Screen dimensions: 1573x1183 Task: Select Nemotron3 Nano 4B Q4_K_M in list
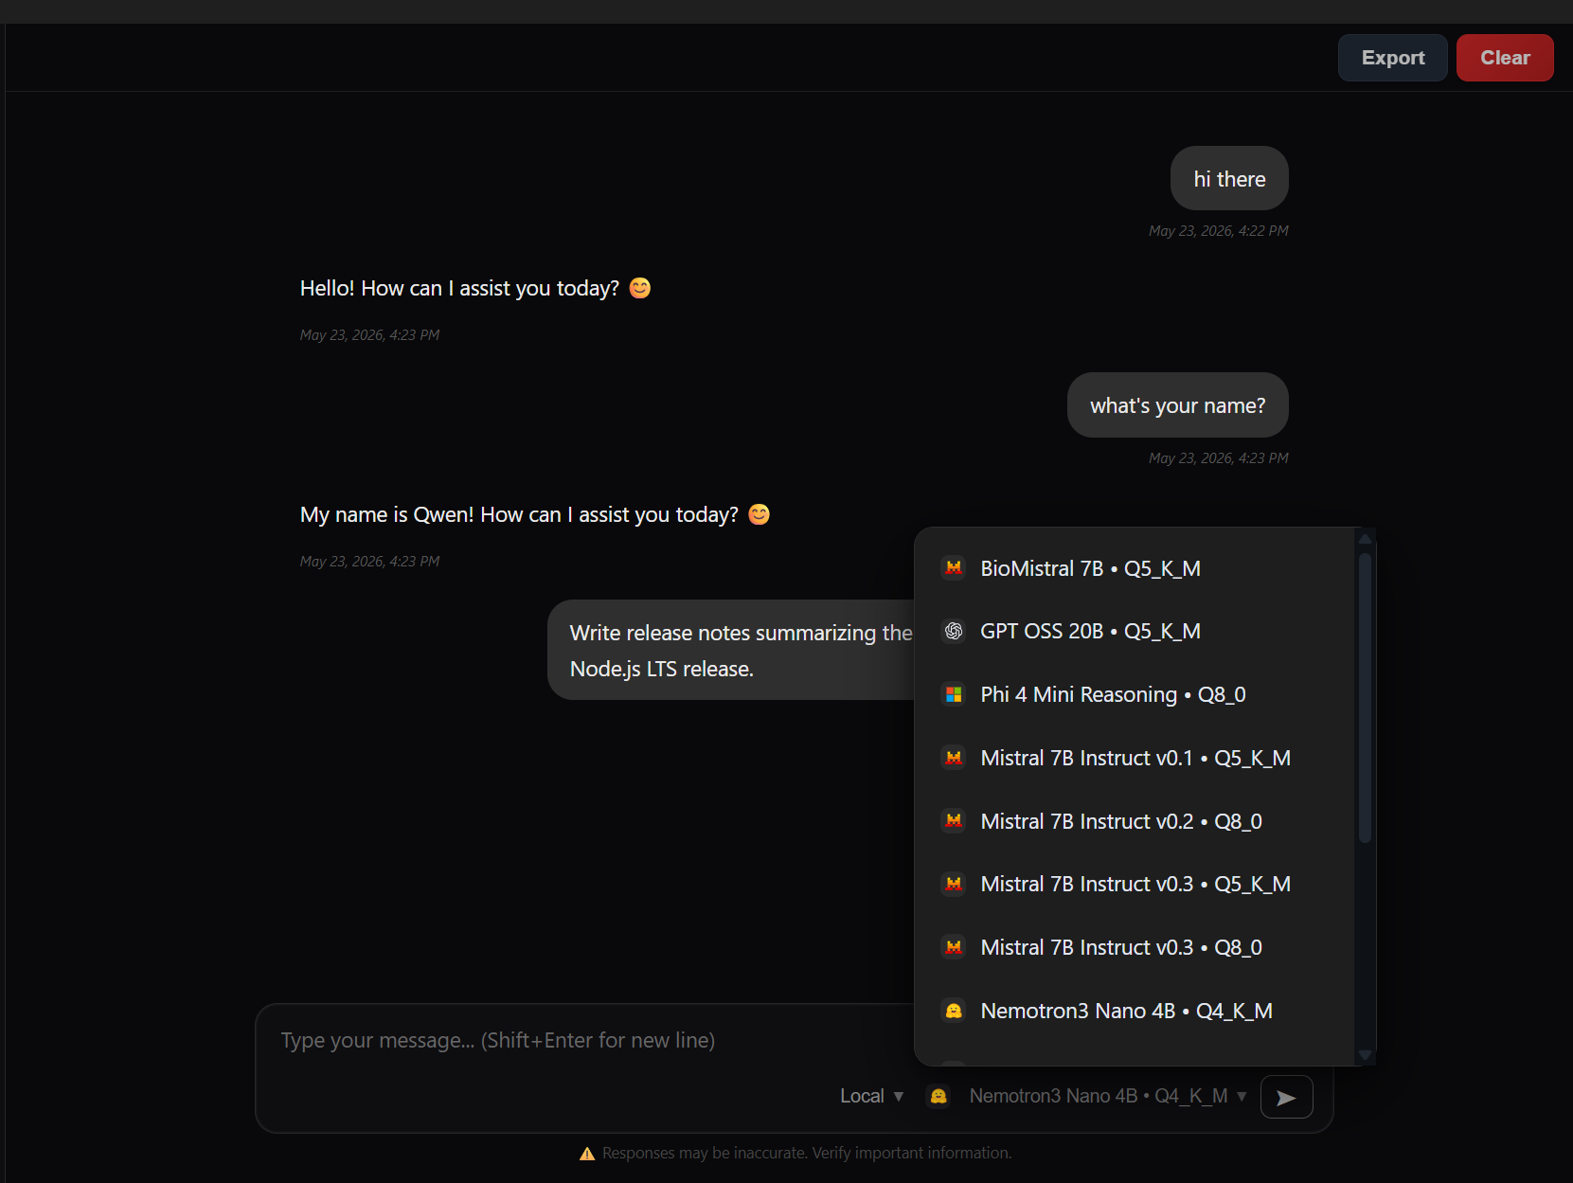[x=1135, y=1011]
